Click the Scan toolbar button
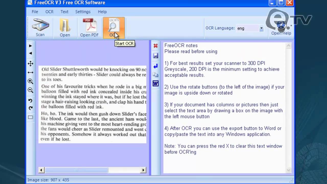Viewport: 327px width, 184px height. pyautogui.click(x=40, y=28)
